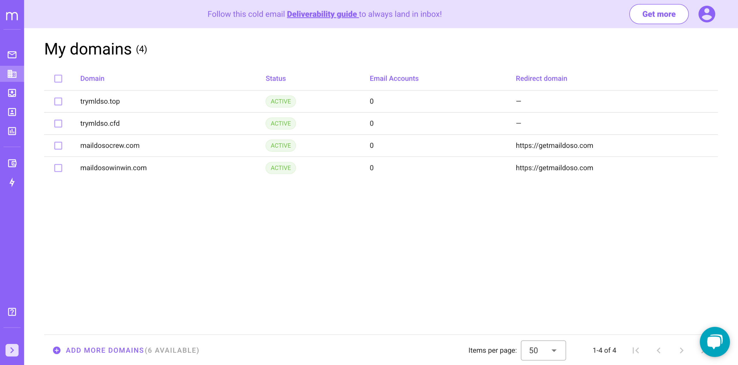Screen dimensions: 738x365
Task: Click the lightning bolt icon in sidebar
Action: pos(12,182)
